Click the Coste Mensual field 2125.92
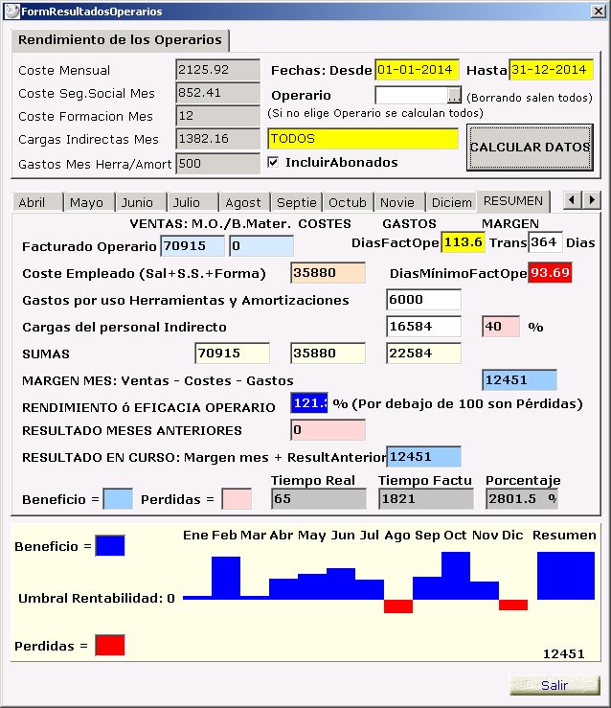Screen dimensions: 611x708 click(x=217, y=70)
